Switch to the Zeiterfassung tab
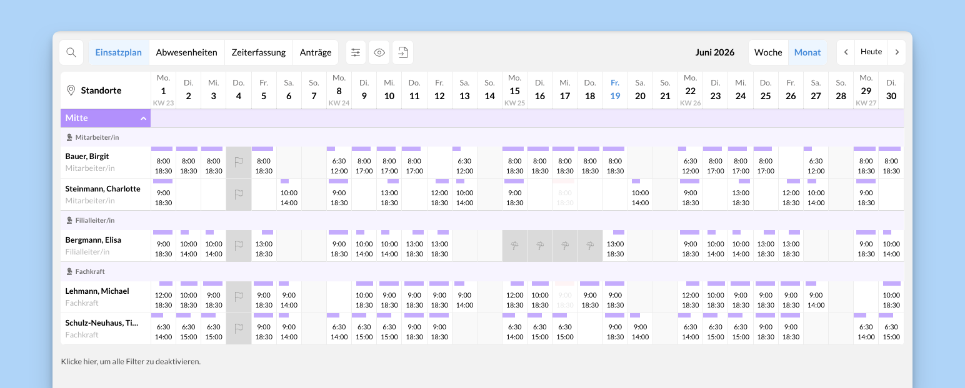Viewport: 965px width, 388px height. coord(259,52)
